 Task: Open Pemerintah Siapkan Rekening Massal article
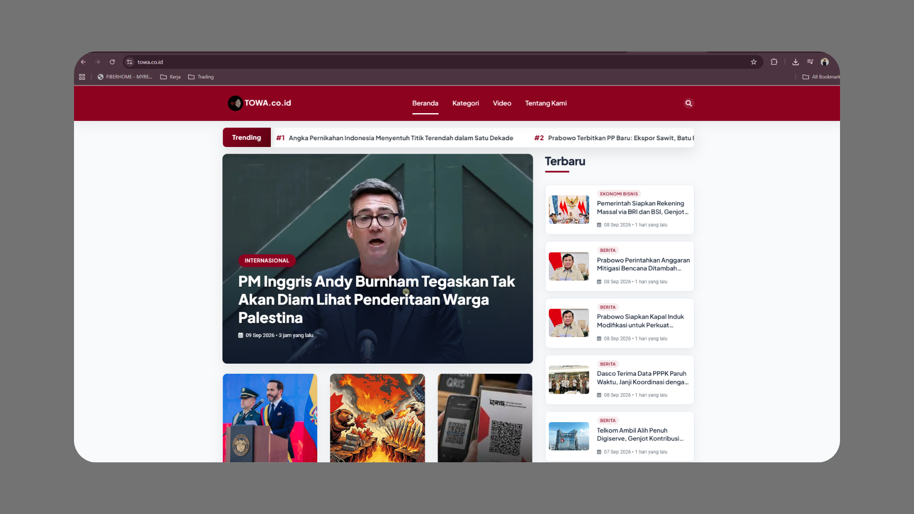(642, 207)
